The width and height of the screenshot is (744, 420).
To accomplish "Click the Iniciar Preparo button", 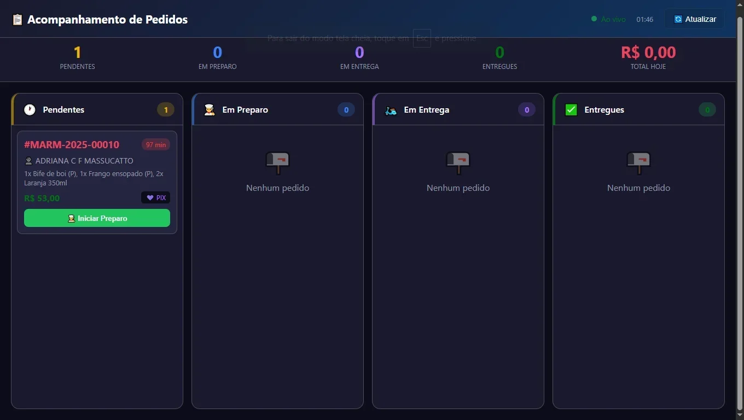I will point(97,218).
